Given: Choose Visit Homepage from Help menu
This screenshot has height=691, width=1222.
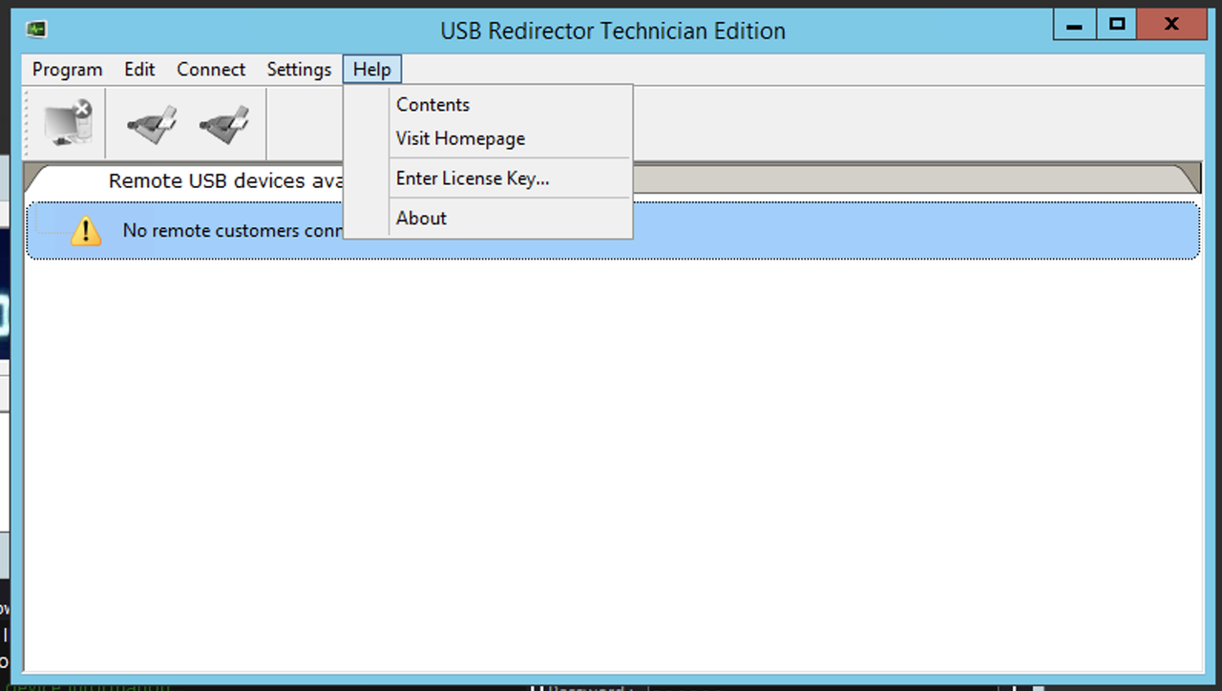Looking at the screenshot, I should (x=459, y=138).
